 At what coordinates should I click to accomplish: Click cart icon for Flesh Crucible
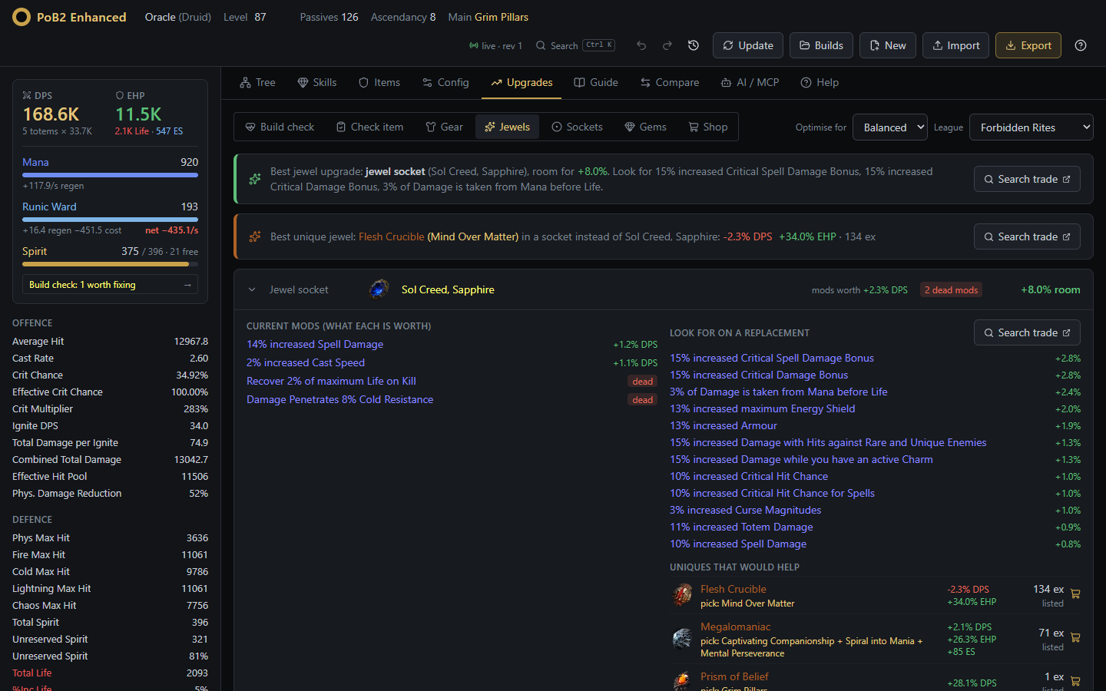(x=1075, y=593)
